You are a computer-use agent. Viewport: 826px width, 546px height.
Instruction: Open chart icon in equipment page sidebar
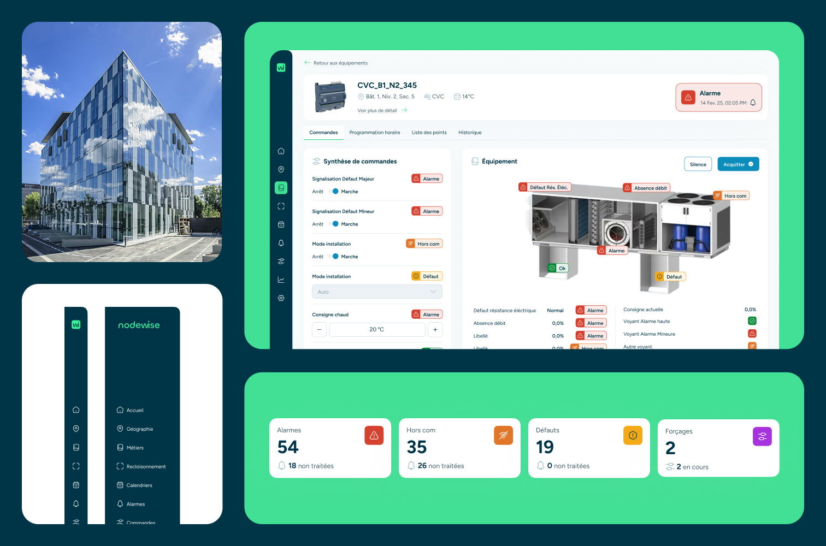tap(281, 280)
